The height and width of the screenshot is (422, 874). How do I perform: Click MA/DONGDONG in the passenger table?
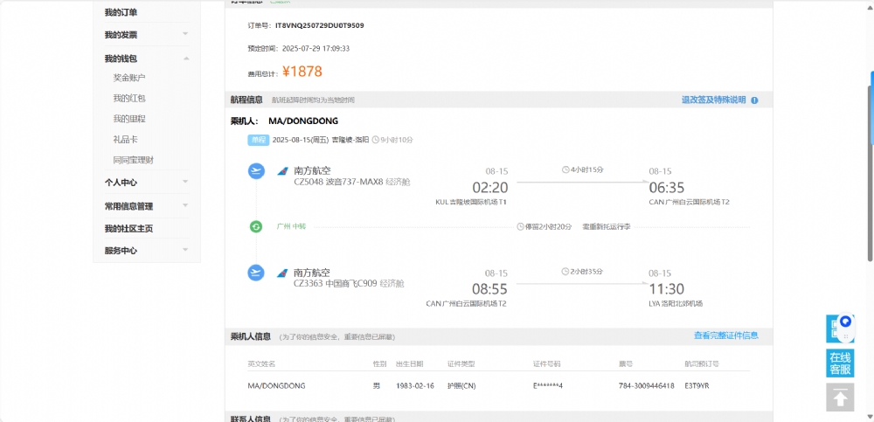tap(276, 386)
